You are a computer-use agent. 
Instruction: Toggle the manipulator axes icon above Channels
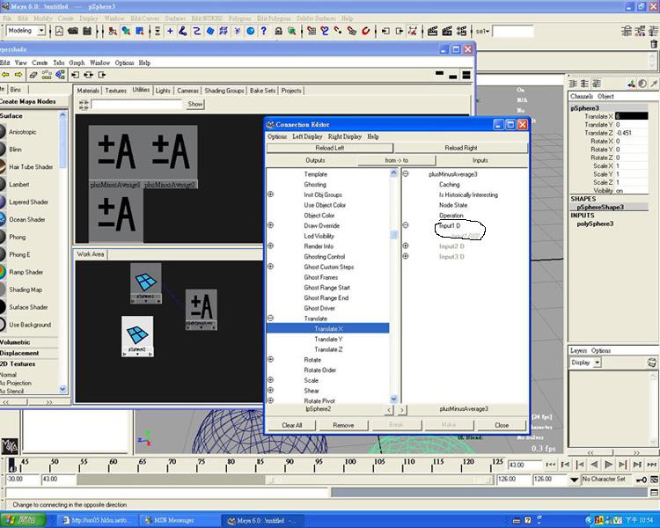631,84
